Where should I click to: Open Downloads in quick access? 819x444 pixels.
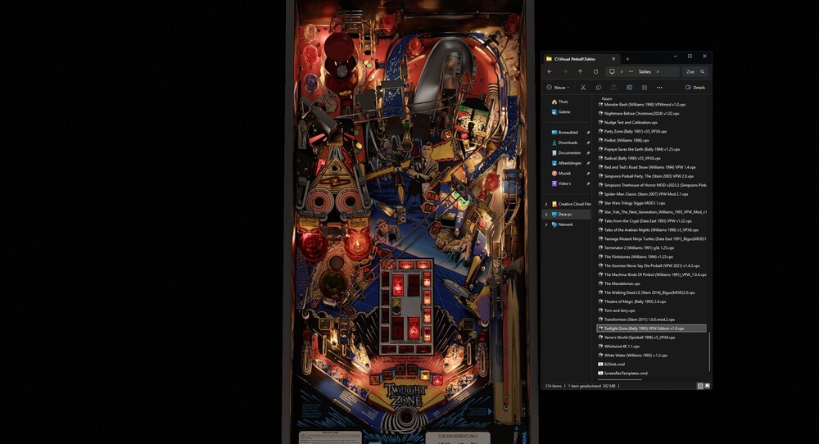pyautogui.click(x=568, y=143)
